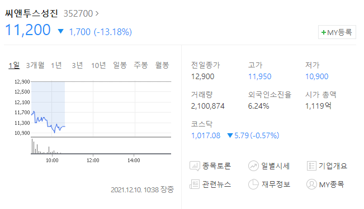
Task: Click the +MY등록 button
Action: point(337,32)
